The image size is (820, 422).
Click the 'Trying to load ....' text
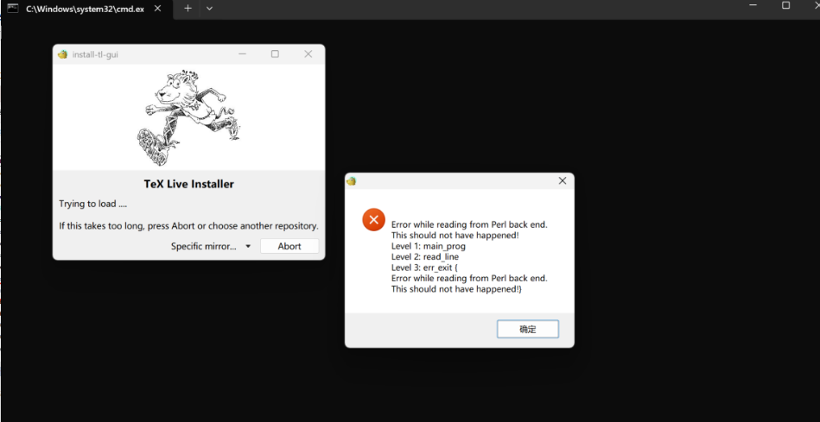click(93, 204)
